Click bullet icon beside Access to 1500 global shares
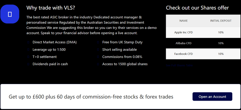Viewport: 241px width, 110px height. pos(98,64)
